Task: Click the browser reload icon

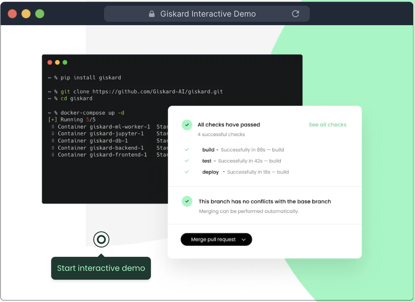Action: tap(295, 14)
